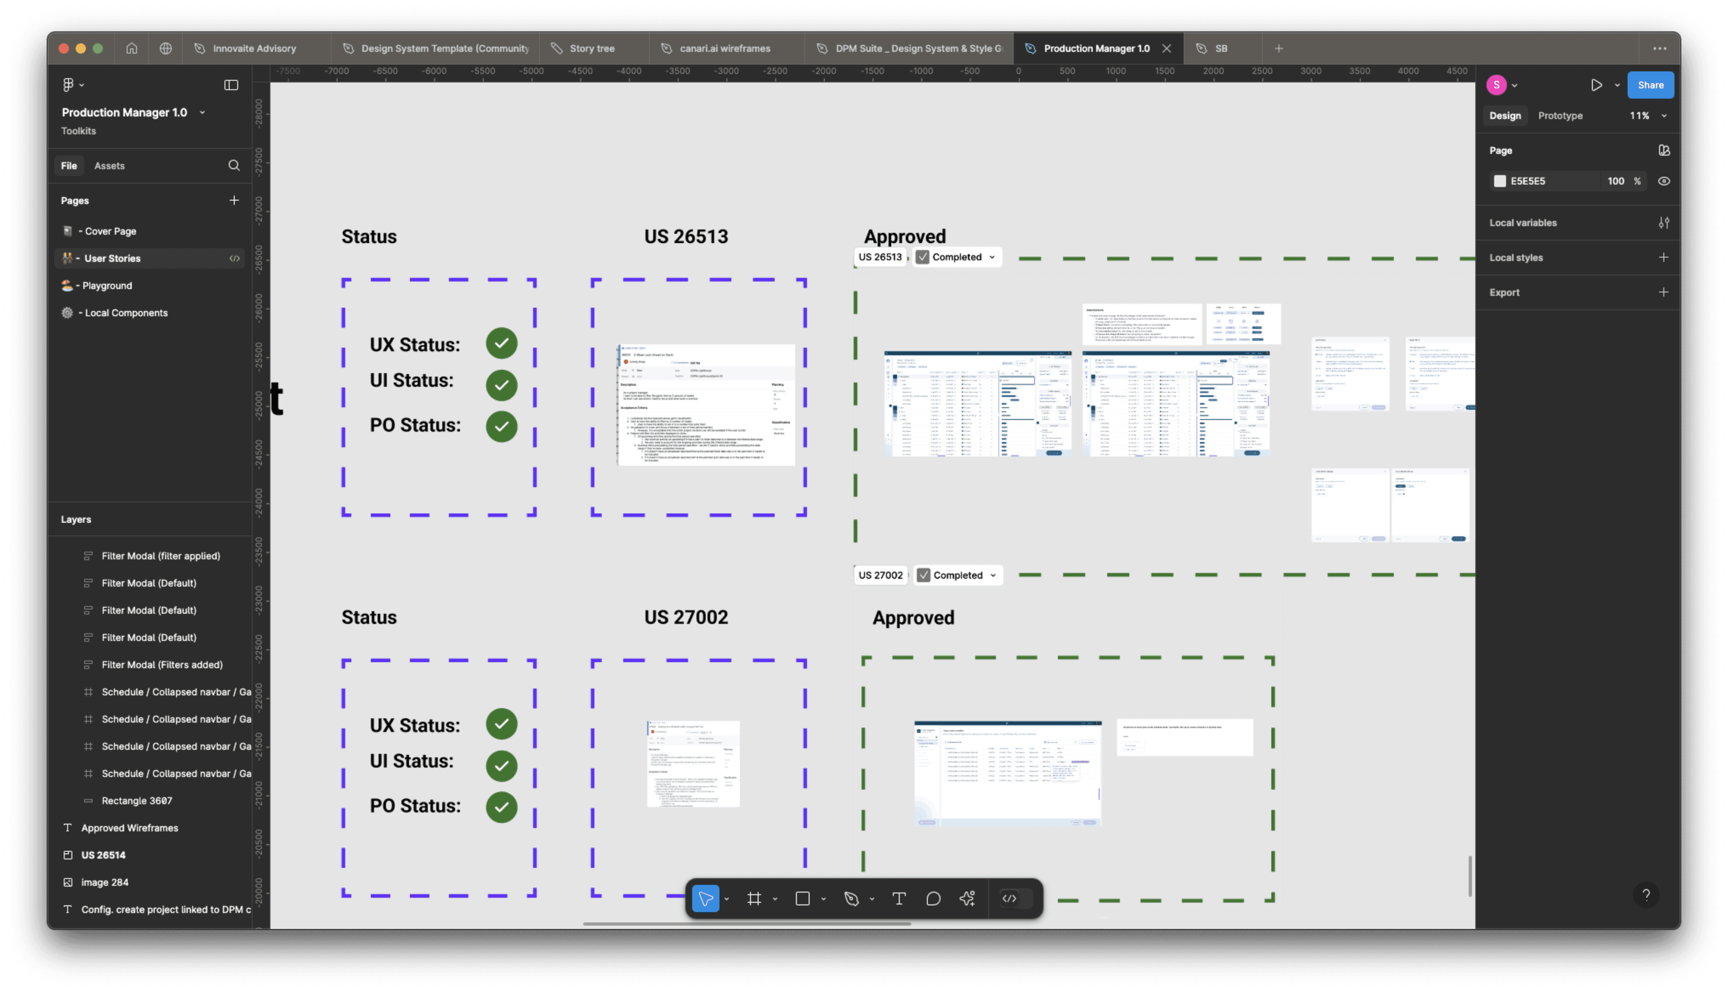Expand Move tool options chevron
The image size is (1728, 992).
coord(726,899)
